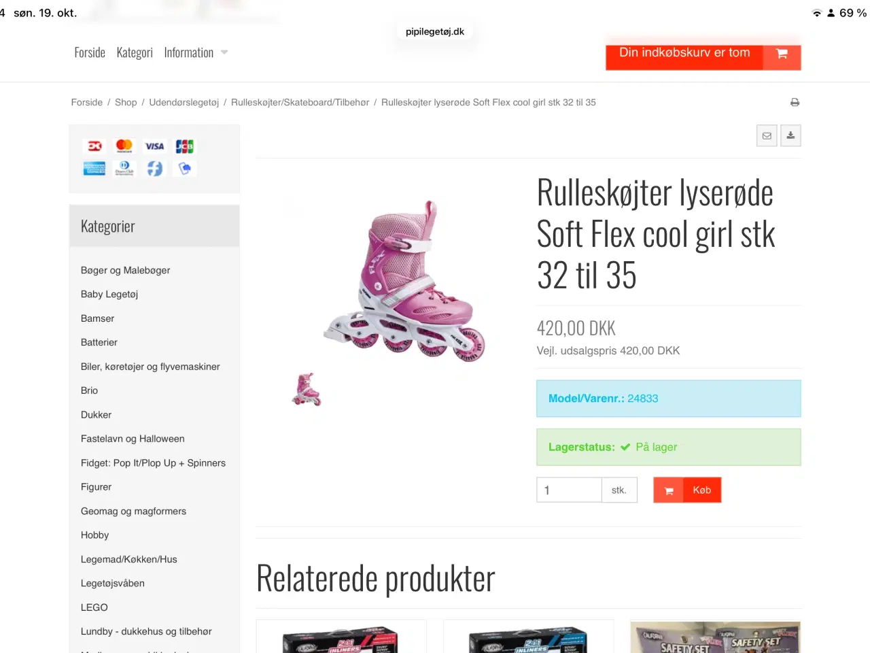Click the download product sheet icon
870x653 pixels.
790,135
